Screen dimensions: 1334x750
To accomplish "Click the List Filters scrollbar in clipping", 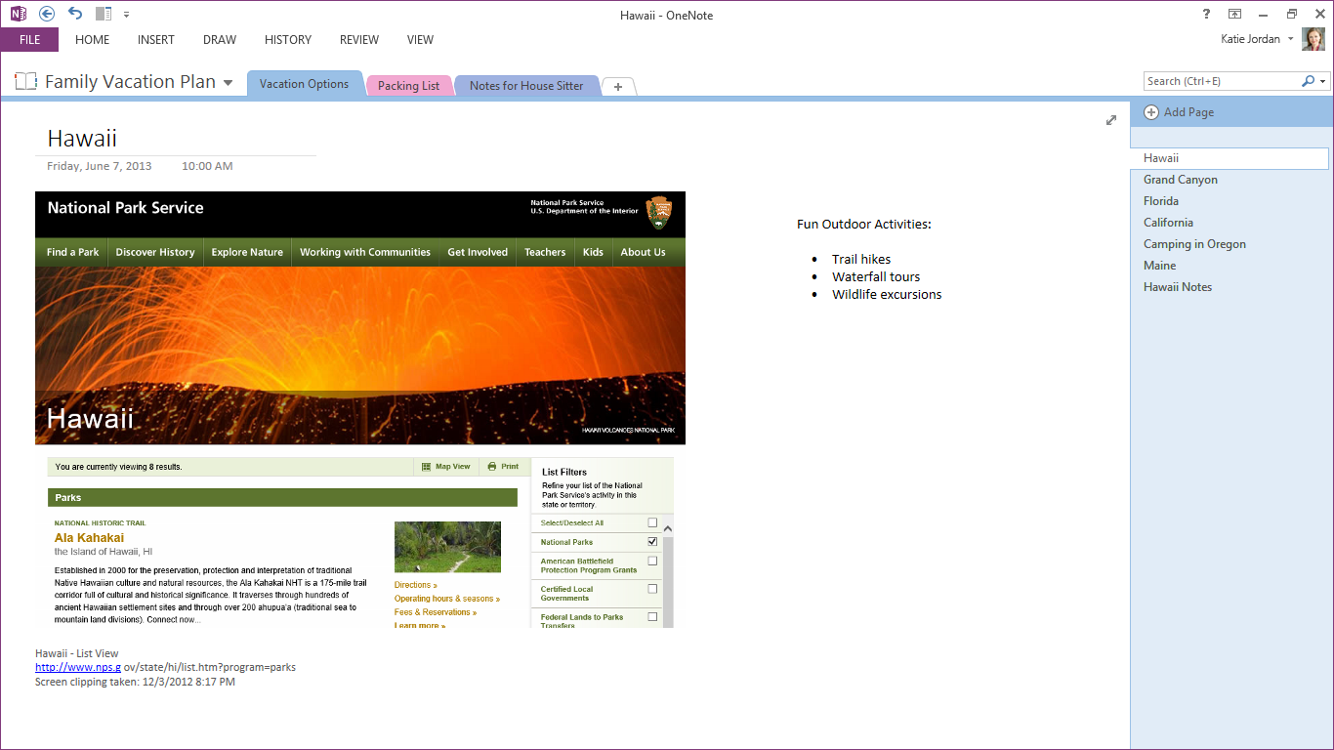I will coord(668,576).
